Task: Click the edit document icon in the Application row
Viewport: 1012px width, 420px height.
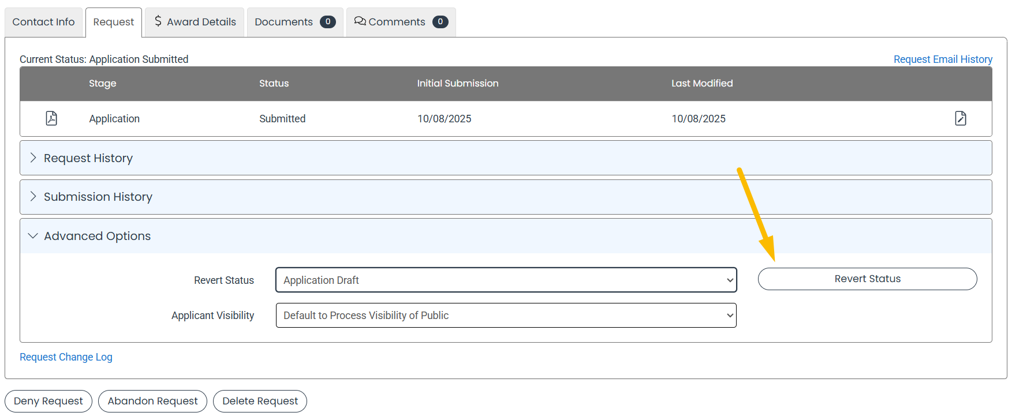Action: tap(961, 118)
